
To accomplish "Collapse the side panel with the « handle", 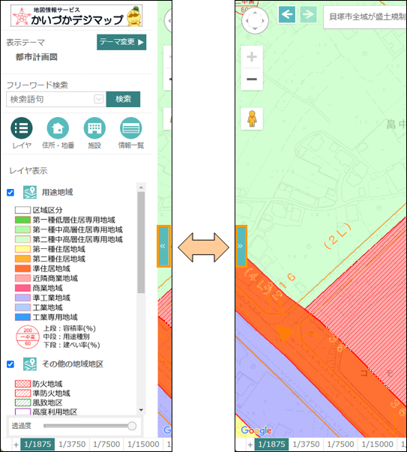I will pos(163,246).
